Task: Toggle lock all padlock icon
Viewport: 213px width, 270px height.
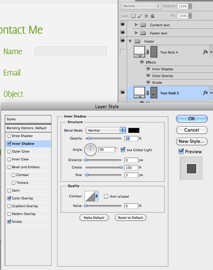Action: point(152,16)
